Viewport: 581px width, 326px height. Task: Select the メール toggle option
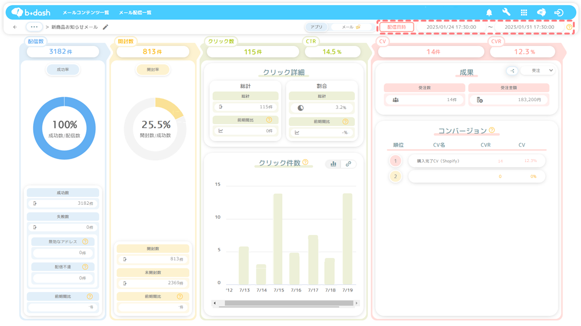tap(351, 27)
